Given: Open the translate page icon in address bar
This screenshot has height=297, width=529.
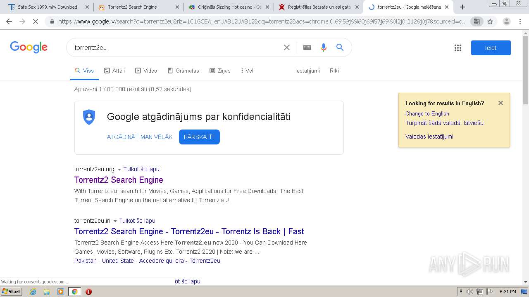Looking at the screenshot, I should point(477,21).
